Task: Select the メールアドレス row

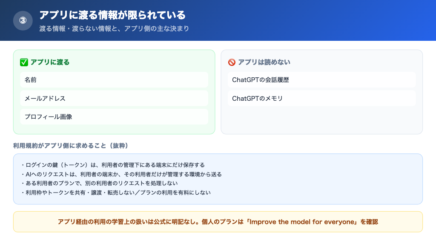Action: click(x=114, y=98)
